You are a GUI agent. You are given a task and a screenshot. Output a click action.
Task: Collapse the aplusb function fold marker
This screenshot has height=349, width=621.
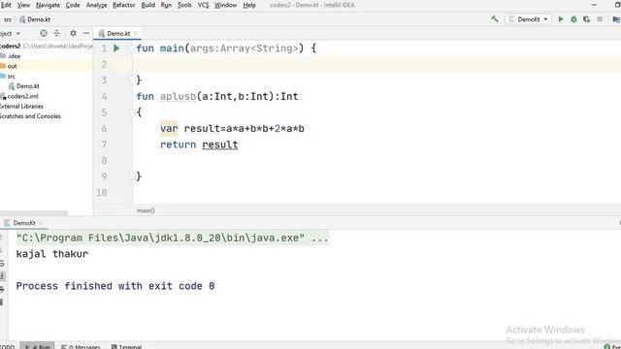(132, 112)
